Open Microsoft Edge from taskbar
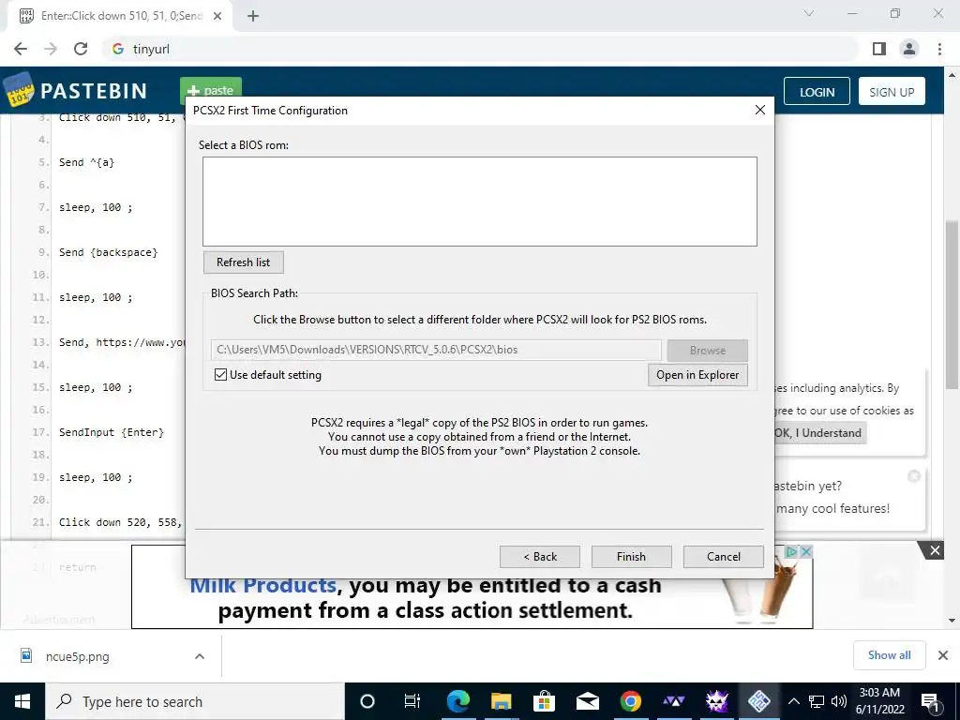The width and height of the screenshot is (960, 720). [x=457, y=701]
